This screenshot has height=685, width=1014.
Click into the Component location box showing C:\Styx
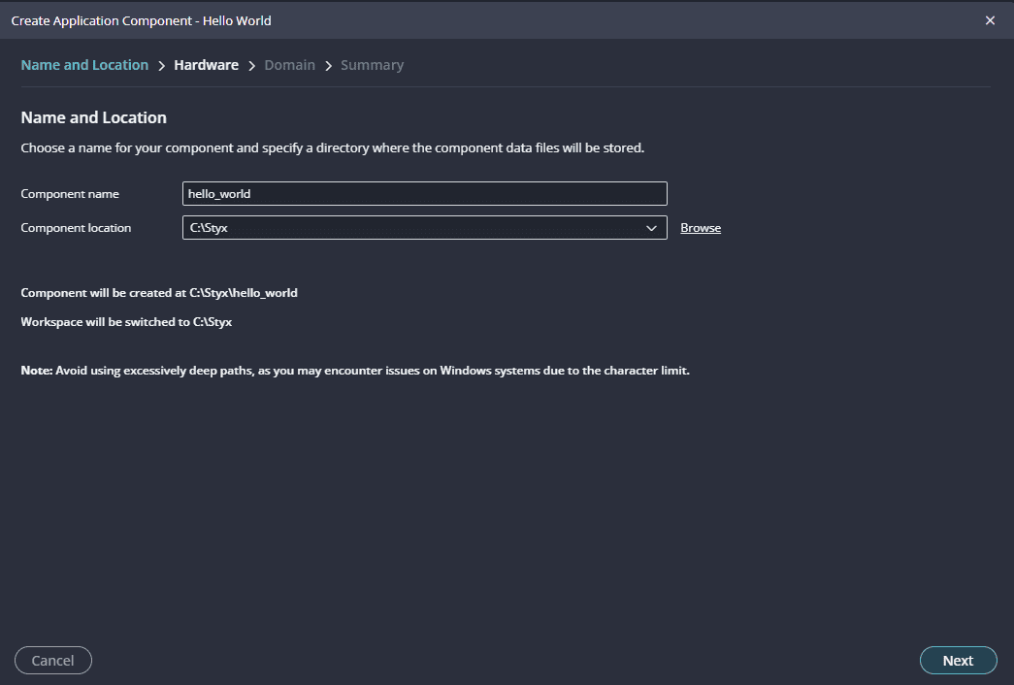pos(408,228)
